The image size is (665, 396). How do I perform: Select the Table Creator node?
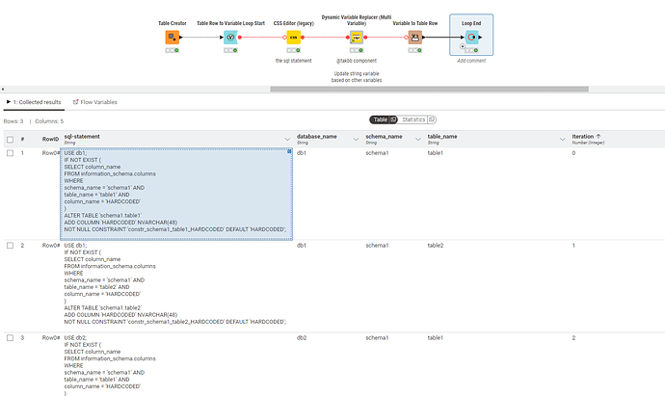[172, 38]
